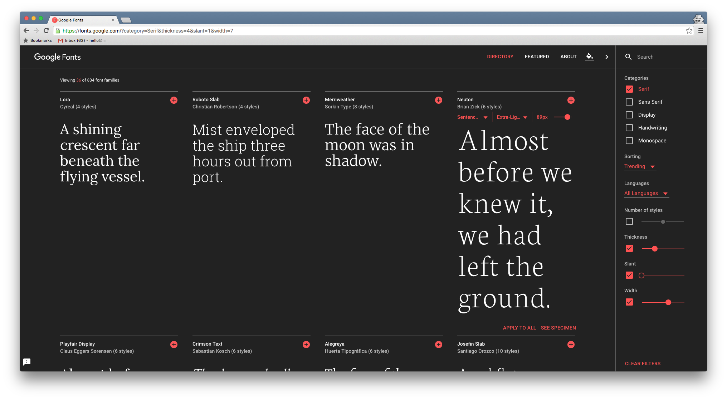The width and height of the screenshot is (727, 400).
Task: Click the browser address bar URL
Action: click(148, 31)
